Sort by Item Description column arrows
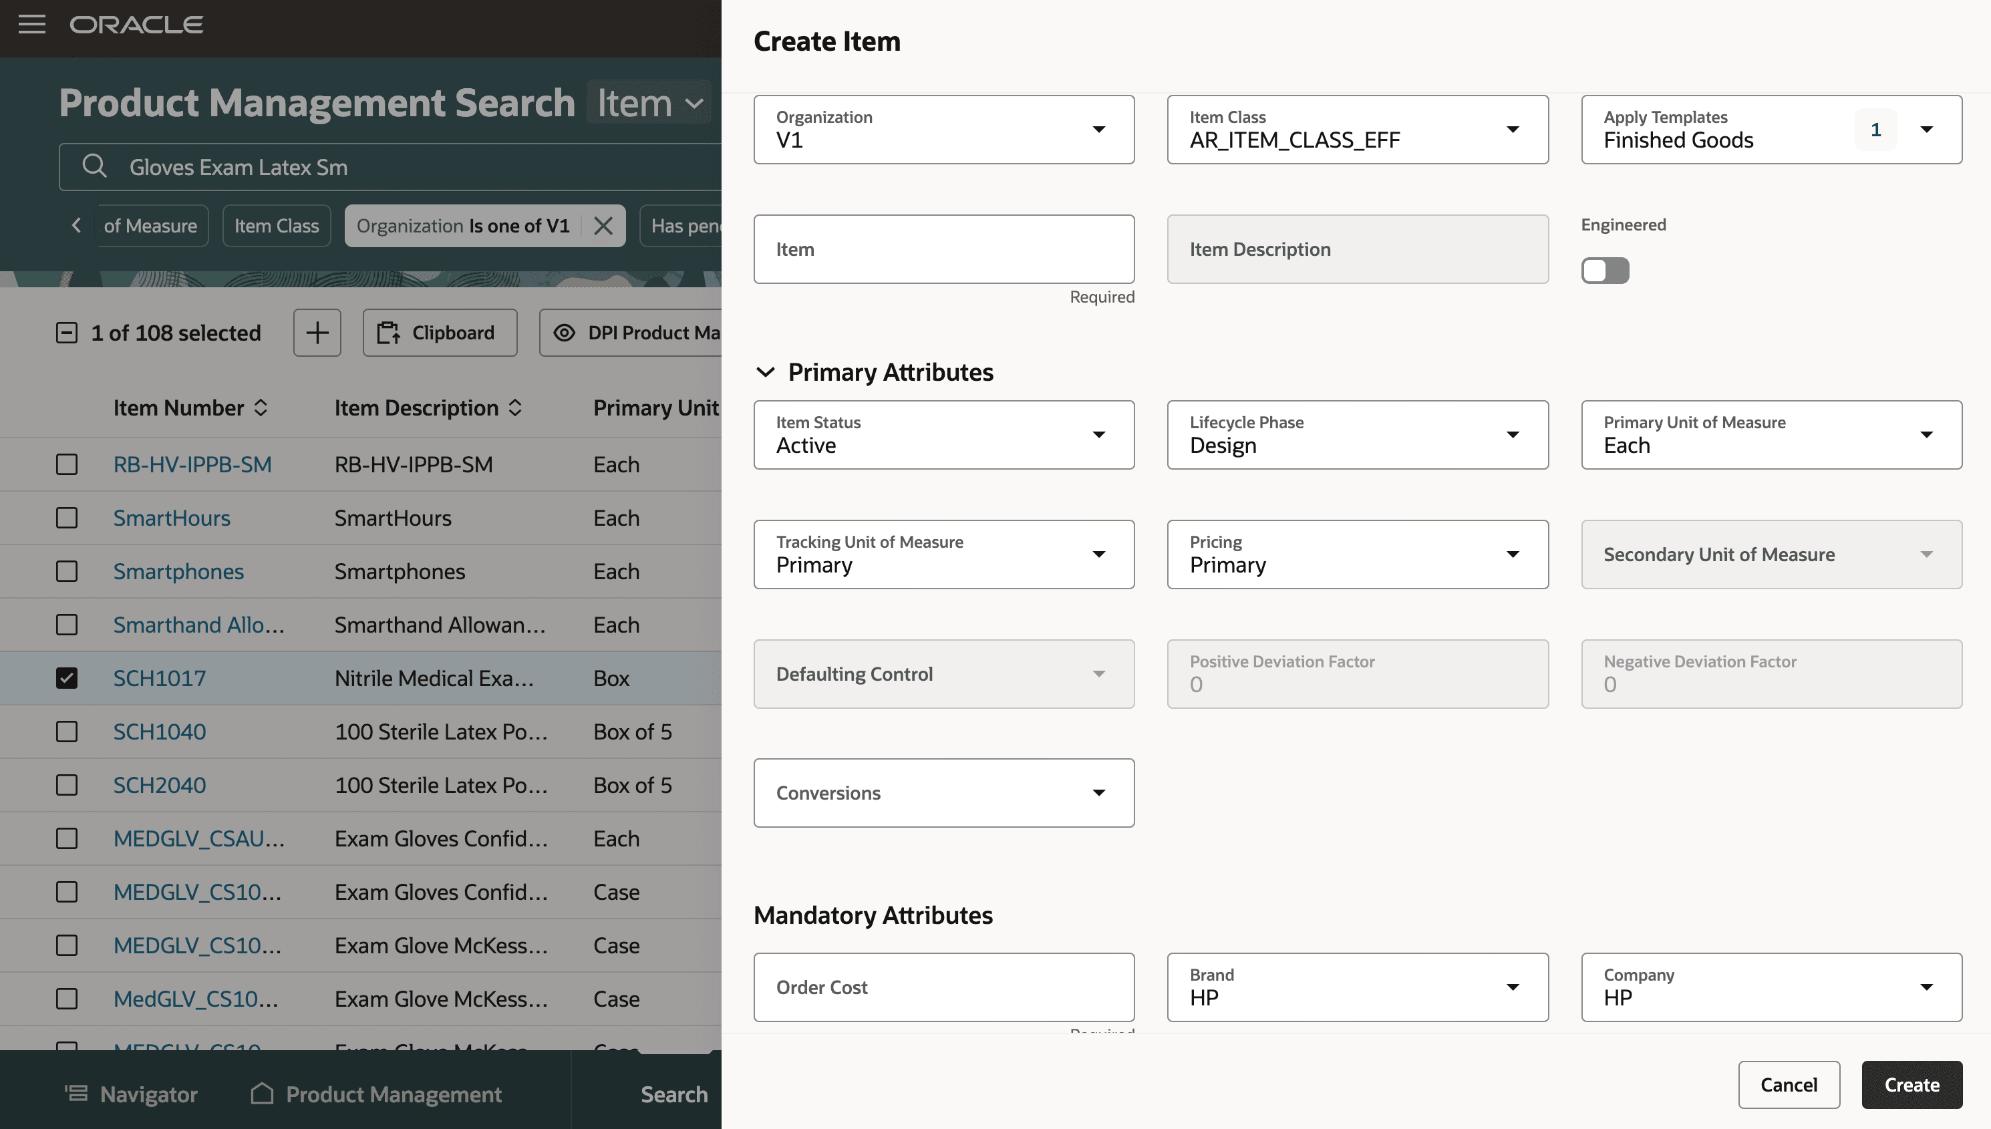This screenshot has height=1129, width=1991. pos(516,408)
